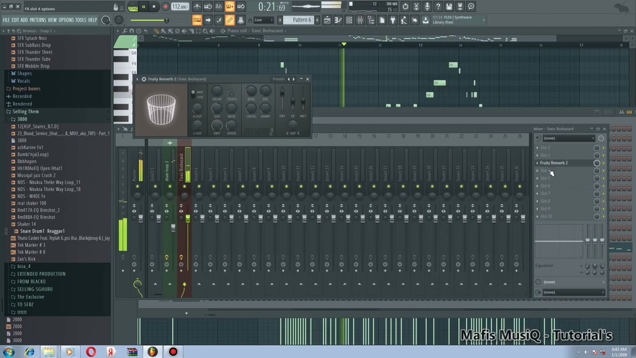Select Snare Drum1 Reaggae1 sample in browser
Viewport: 636px width, 358px height.
click(42, 231)
